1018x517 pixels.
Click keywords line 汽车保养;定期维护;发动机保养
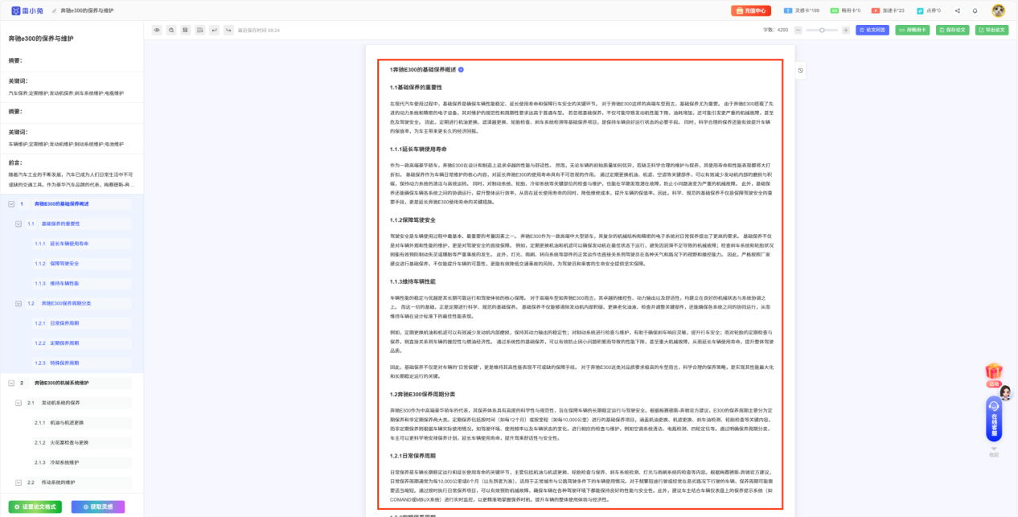coord(66,93)
